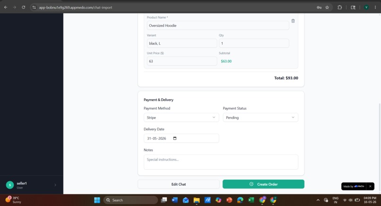381x206 pixels.
Task: Open Wi-Fi network settings in tray
Action: point(345,200)
